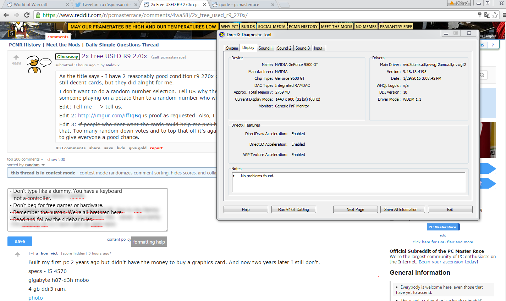Open the BUILDS header button
The height and width of the screenshot is (301, 506).
pos(248,27)
